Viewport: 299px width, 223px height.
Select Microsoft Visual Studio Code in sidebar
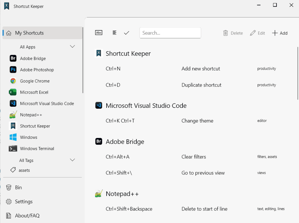(x=42, y=103)
